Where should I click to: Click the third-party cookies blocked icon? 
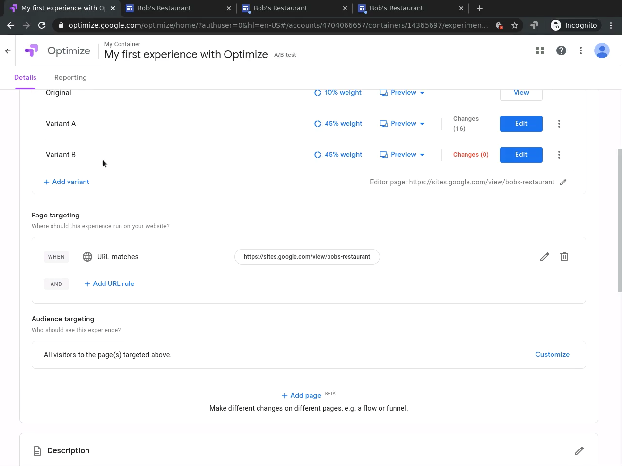tap(499, 25)
